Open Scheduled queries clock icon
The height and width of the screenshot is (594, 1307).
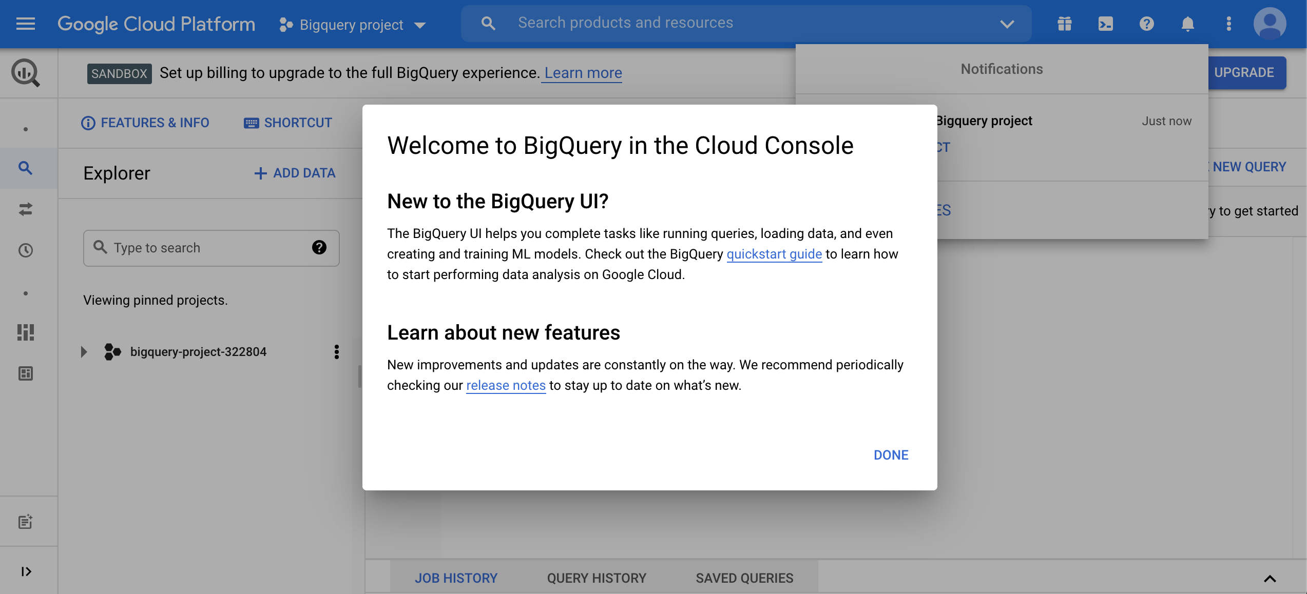pos(26,250)
